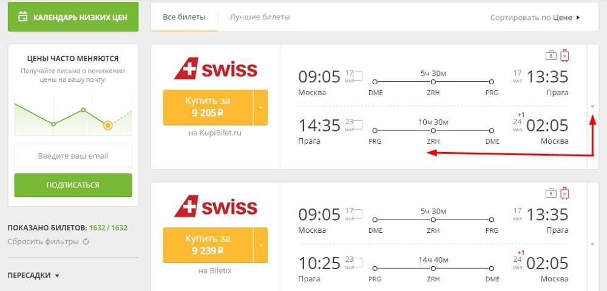The image size is (607, 291).
Task: Buy the ticket for 9 239 ₽ on Biletix
Action: (x=208, y=245)
